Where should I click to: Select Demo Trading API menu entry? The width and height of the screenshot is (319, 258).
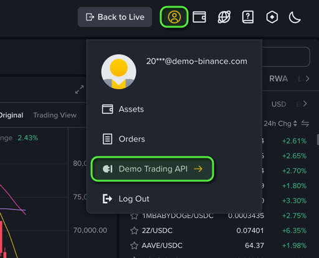[152, 169]
